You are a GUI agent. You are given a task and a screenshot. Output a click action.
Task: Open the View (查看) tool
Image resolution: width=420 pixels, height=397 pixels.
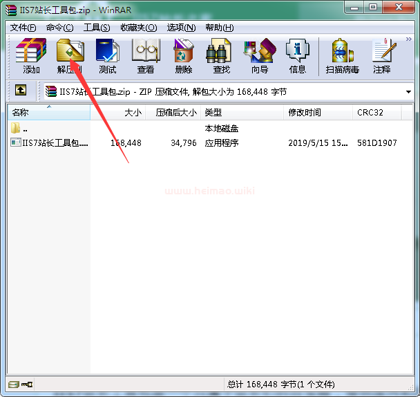pos(146,56)
